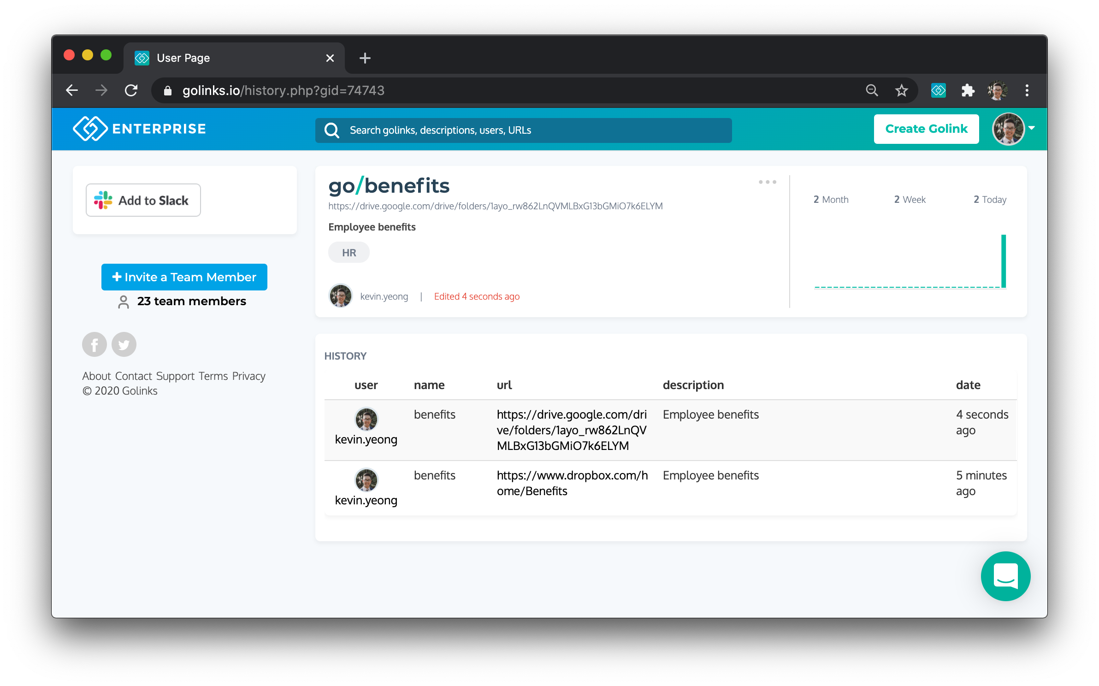Open the three-dot options on go/benefits card
The image size is (1099, 686).
(767, 182)
